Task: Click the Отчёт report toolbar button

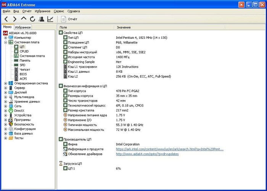Action: coord(69,19)
